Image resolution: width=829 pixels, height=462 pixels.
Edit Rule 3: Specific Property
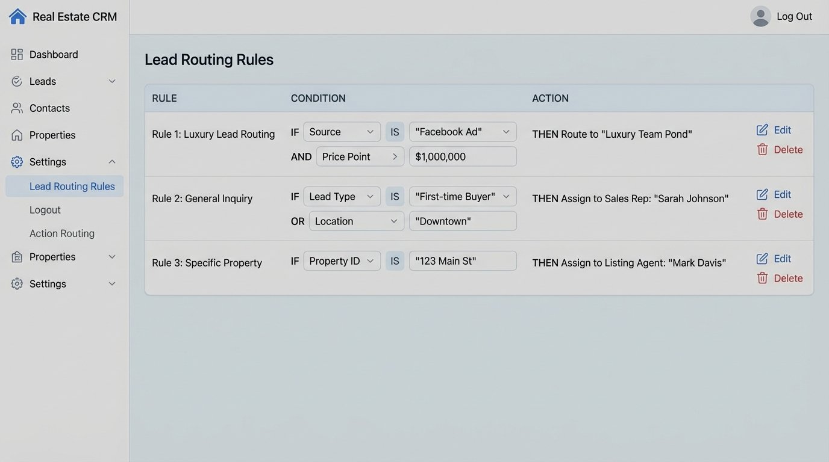[x=781, y=258]
